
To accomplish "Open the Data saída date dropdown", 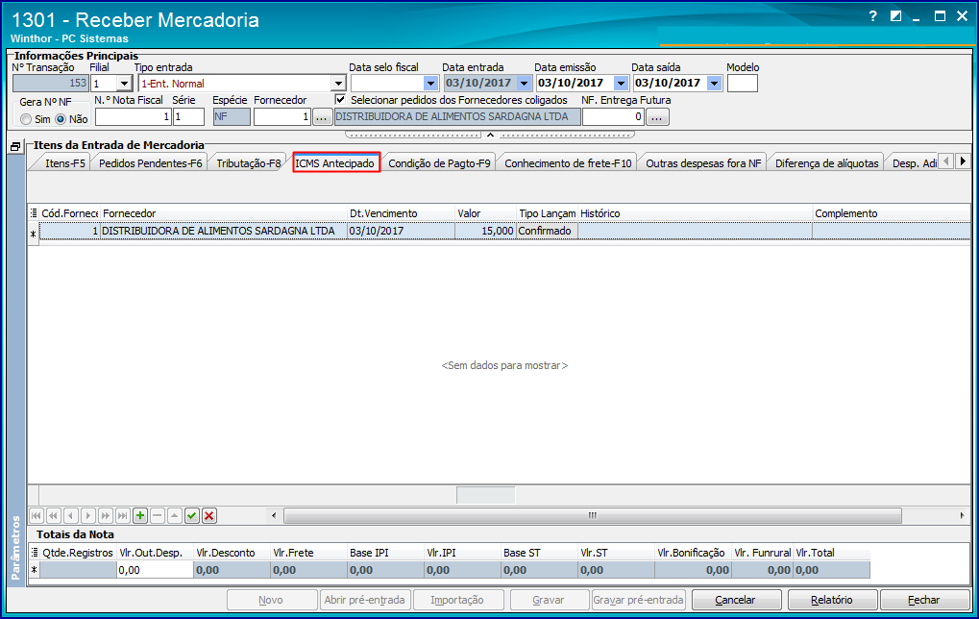I will point(714,83).
